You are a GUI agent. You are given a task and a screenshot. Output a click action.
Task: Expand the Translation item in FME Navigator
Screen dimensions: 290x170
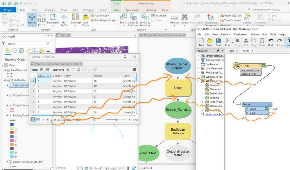(203, 106)
